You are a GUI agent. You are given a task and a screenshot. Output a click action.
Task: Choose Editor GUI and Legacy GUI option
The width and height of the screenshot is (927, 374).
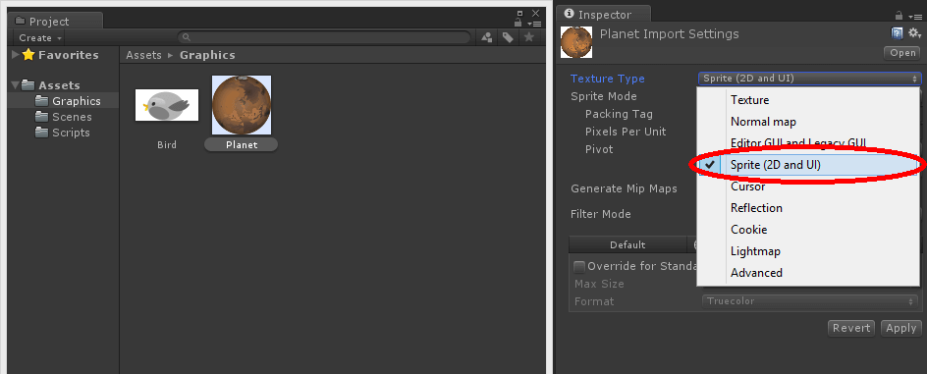(808, 143)
